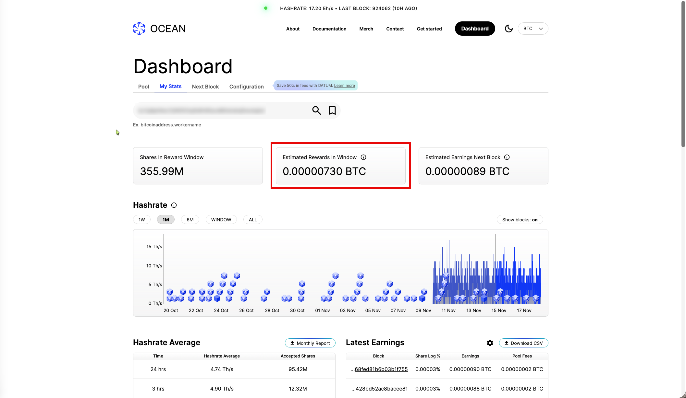Toggle Show blocks on button
Viewport: 686px width, 398px height.
(520, 220)
